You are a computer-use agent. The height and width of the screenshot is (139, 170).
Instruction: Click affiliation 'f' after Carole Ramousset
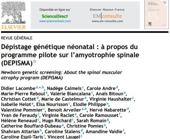coord(120,114)
